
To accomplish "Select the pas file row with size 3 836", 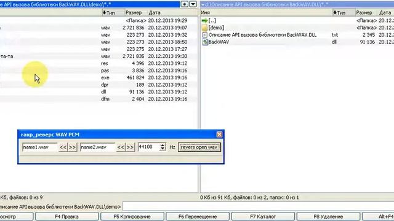I will pyautogui.click(x=98, y=71).
